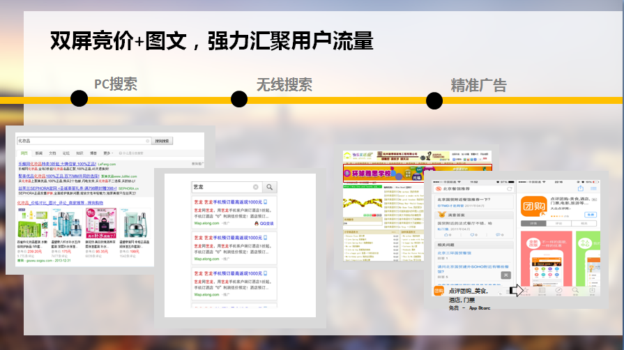Select the 博客 tab in PC search
The width and height of the screenshot is (624, 350).
tap(93, 153)
